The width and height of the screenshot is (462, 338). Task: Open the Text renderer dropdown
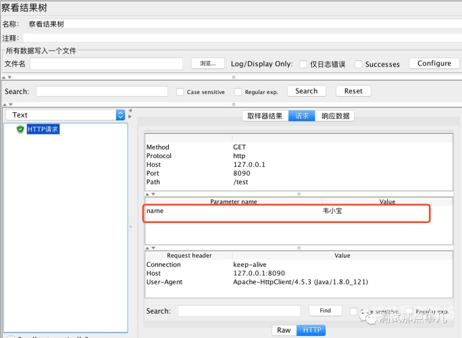[x=66, y=115]
